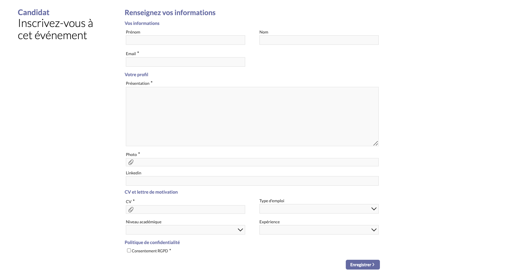Click the chevron arrow on Type d'emploi
Image resolution: width=520 pixels, height=274 pixels.
(374, 209)
